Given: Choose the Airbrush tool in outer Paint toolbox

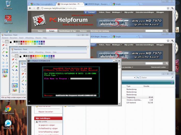Looking at the screenshot, I should 3,56.
